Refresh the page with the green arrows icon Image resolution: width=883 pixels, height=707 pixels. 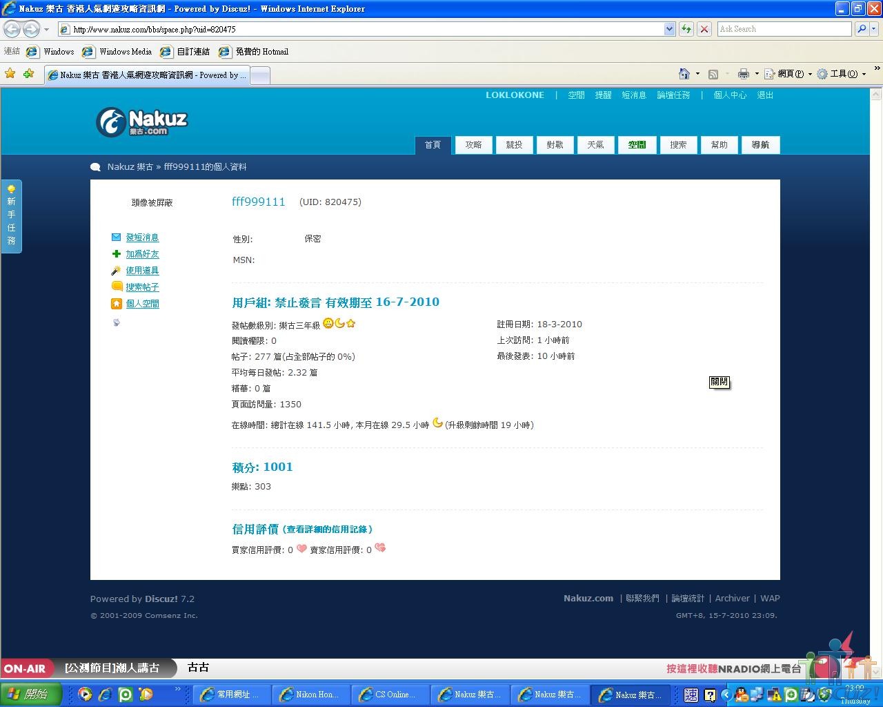[686, 29]
